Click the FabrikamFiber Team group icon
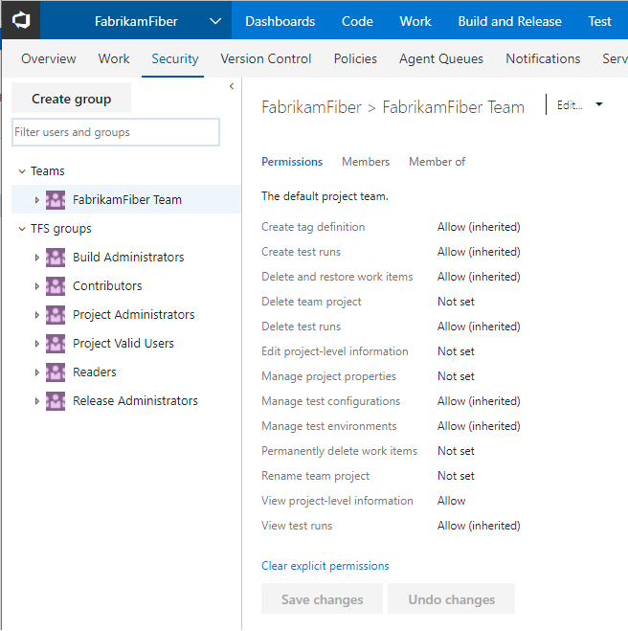628x631 pixels. point(56,199)
